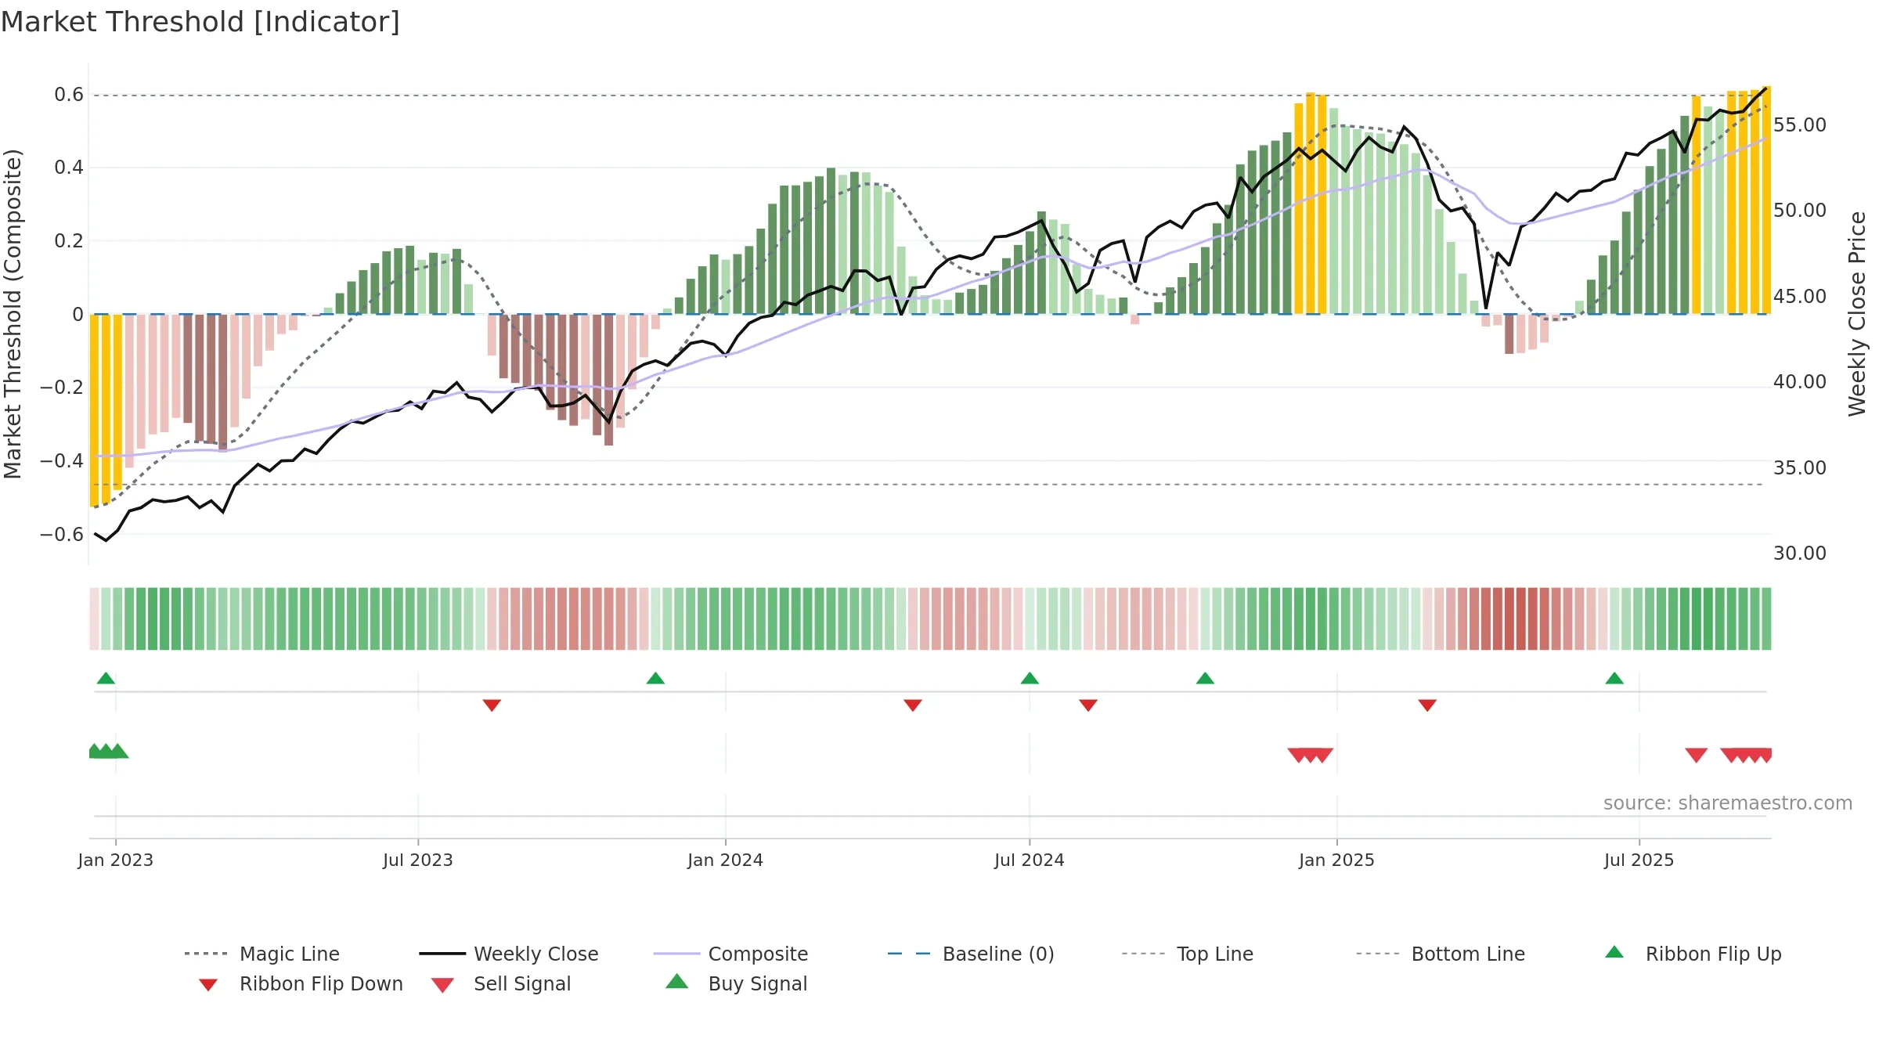Image resolution: width=1879 pixels, height=1057 pixels.
Task: Select the '−0.2' left axis tick
Action: coord(62,388)
